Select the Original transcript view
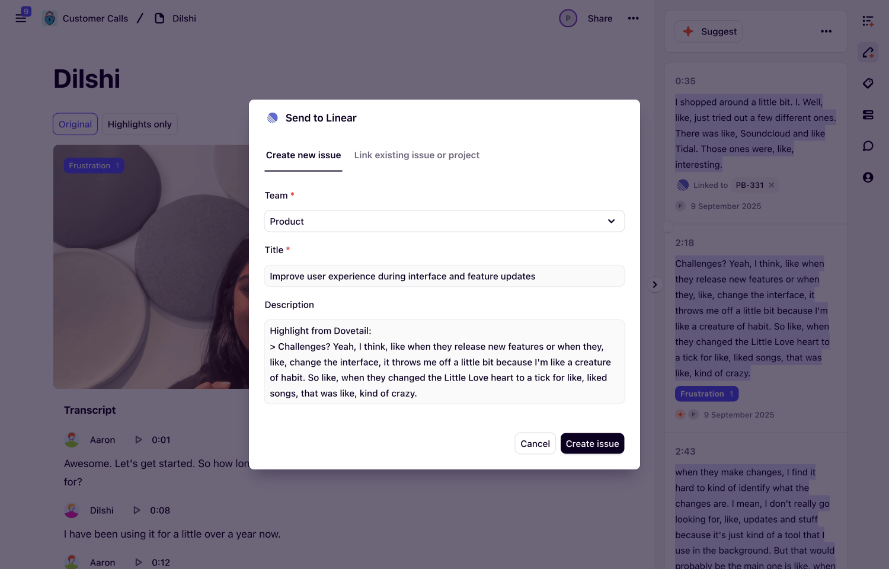 coord(75,124)
